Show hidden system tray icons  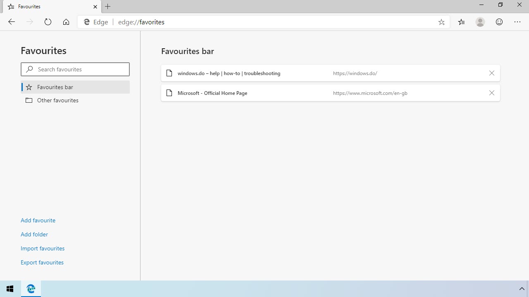[522, 289]
